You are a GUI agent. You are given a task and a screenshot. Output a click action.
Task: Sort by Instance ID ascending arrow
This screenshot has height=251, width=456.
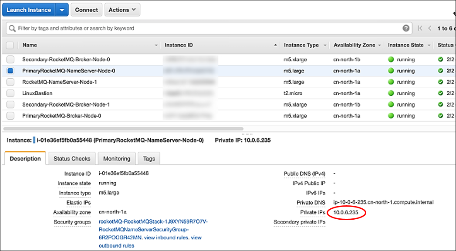tap(275, 45)
